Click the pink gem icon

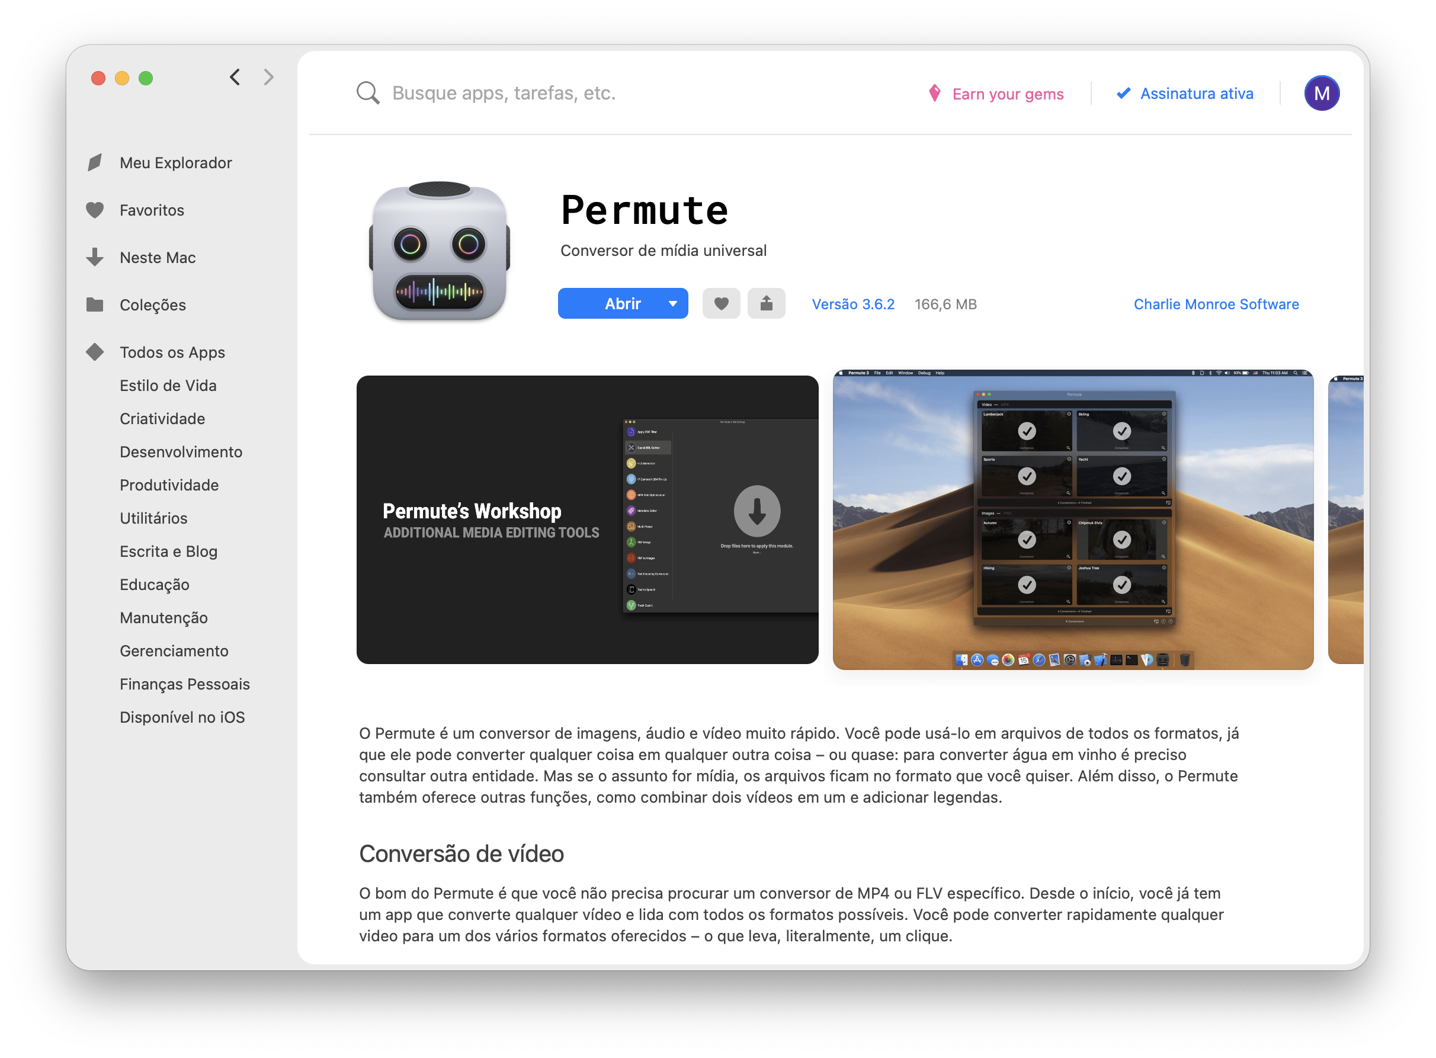tap(934, 94)
